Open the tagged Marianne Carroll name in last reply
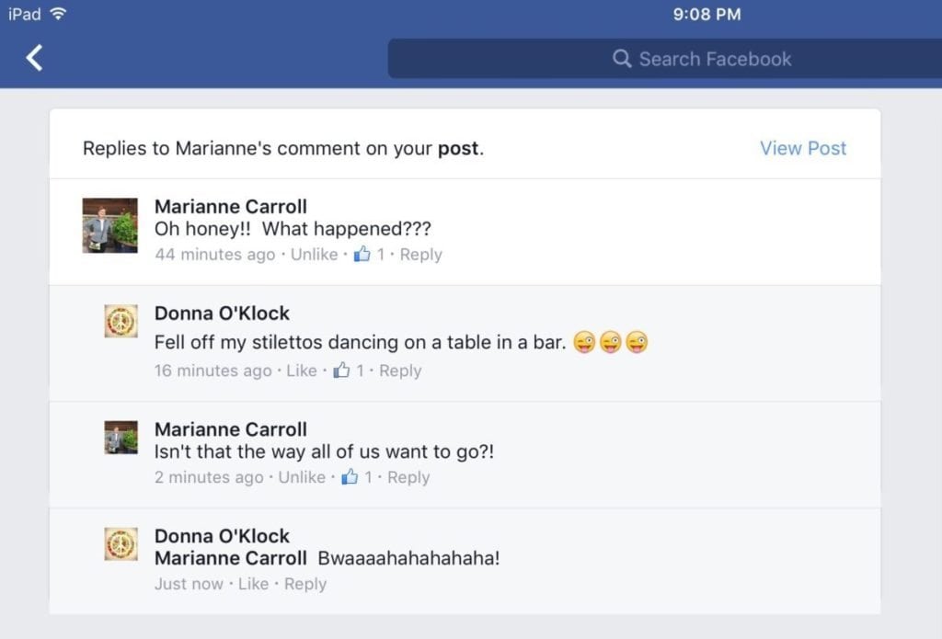This screenshot has height=639, width=942. 231,558
